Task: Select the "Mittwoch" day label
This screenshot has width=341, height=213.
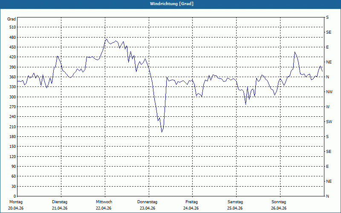Action: [x=104, y=202]
